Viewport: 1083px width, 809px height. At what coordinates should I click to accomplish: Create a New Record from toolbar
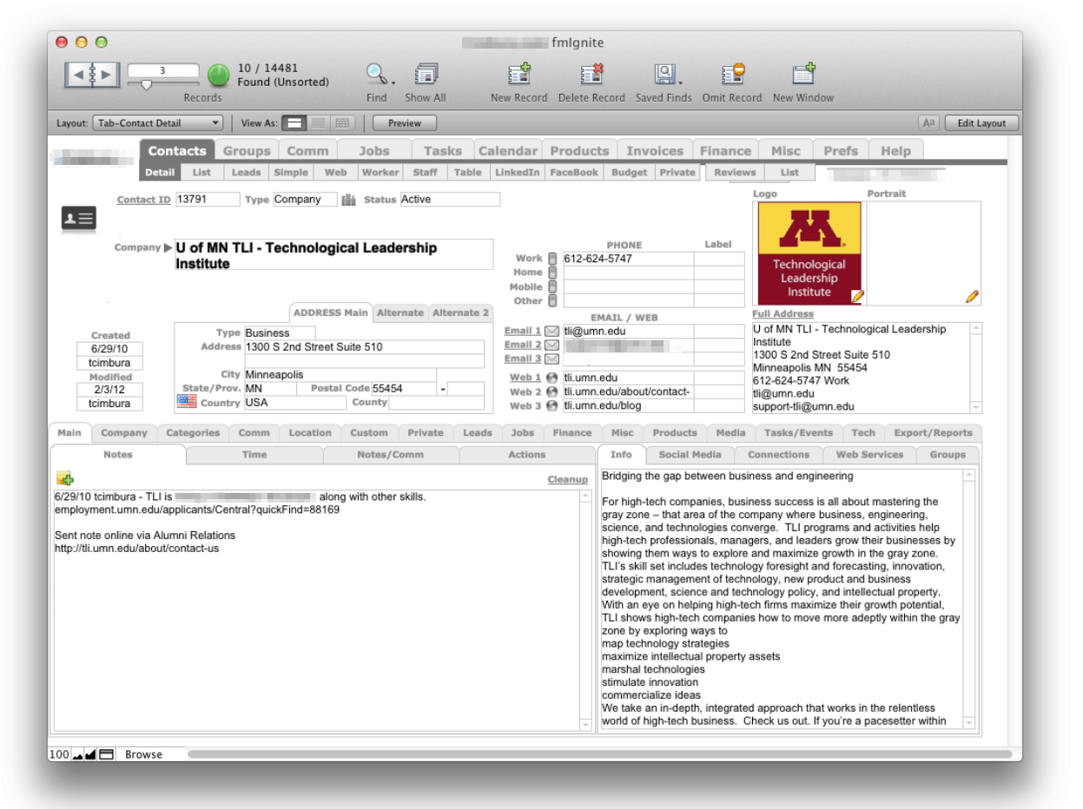518,75
